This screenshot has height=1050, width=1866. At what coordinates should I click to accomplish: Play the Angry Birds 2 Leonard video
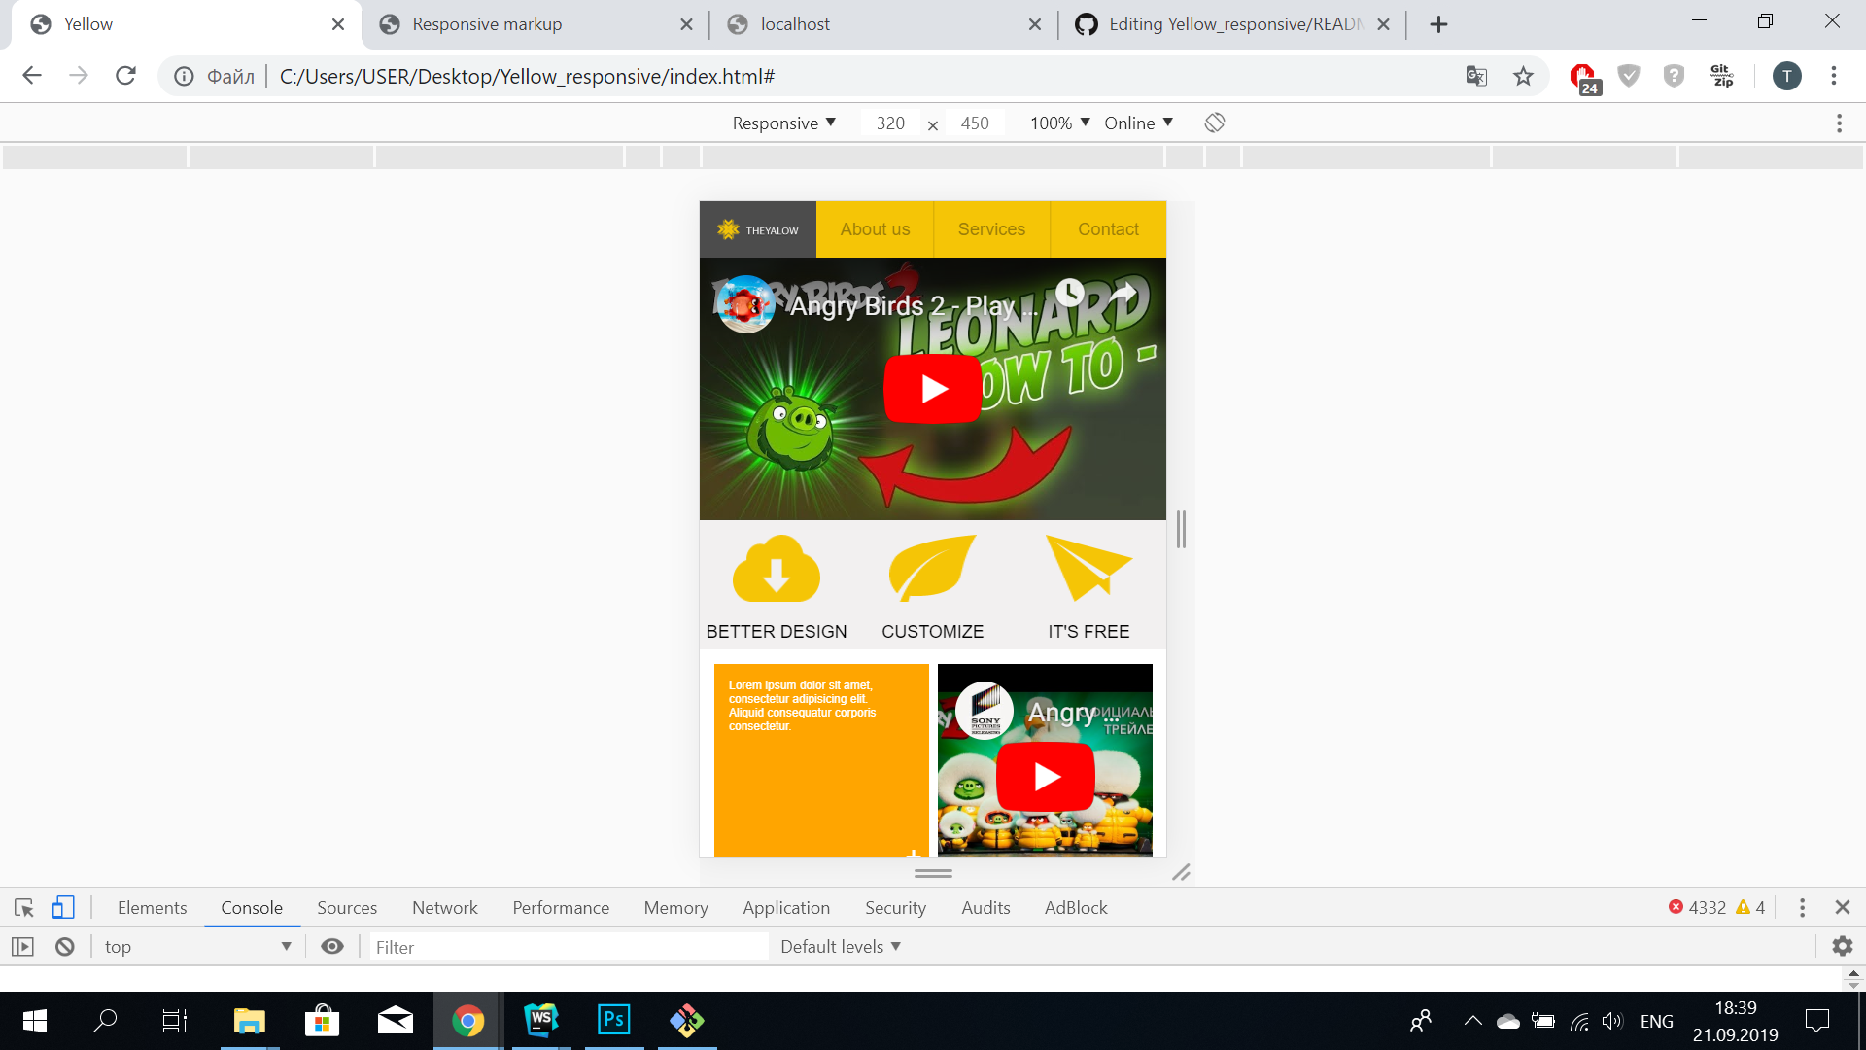tap(932, 389)
